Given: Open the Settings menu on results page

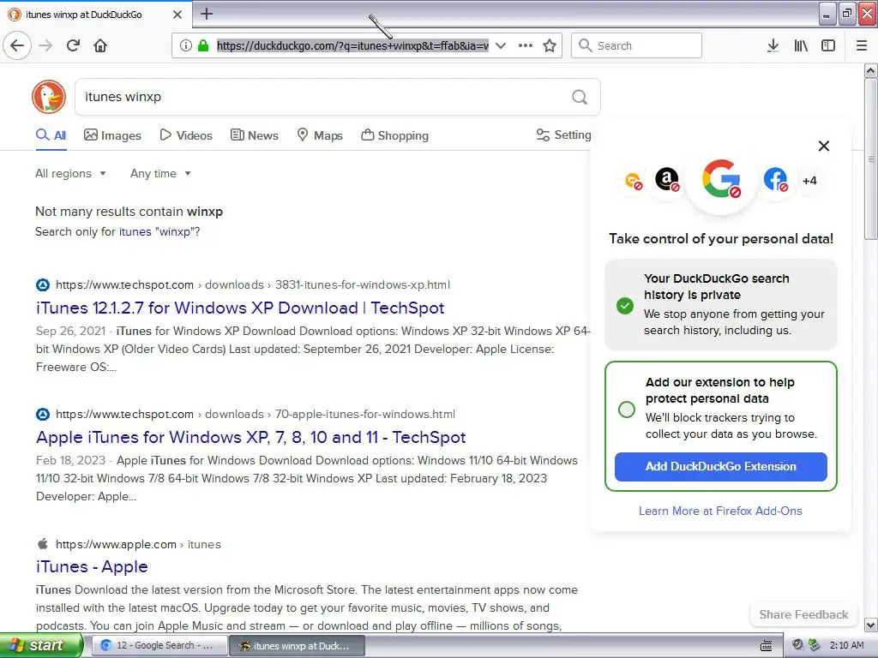Looking at the screenshot, I should pyautogui.click(x=564, y=135).
